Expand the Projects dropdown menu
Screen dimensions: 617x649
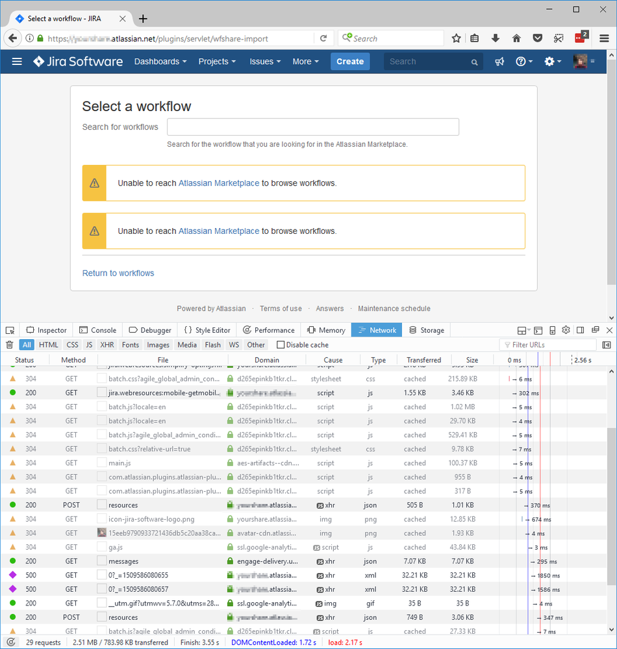tap(218, 62)
